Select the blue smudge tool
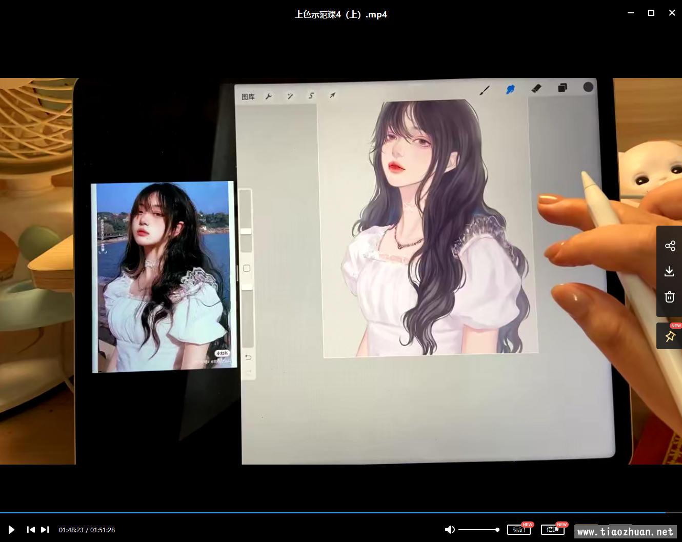 pyautogui.click(x=510, y=90)
